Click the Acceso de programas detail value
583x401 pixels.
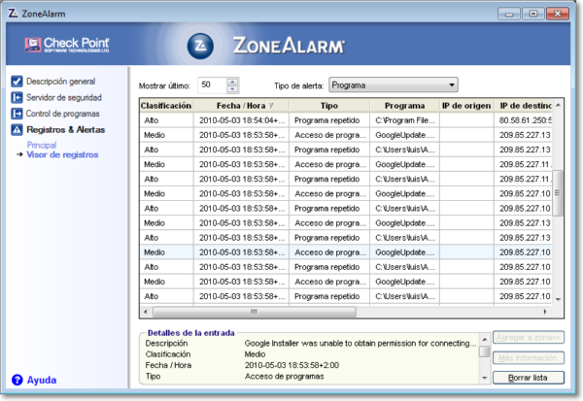[x=284, y=377]
